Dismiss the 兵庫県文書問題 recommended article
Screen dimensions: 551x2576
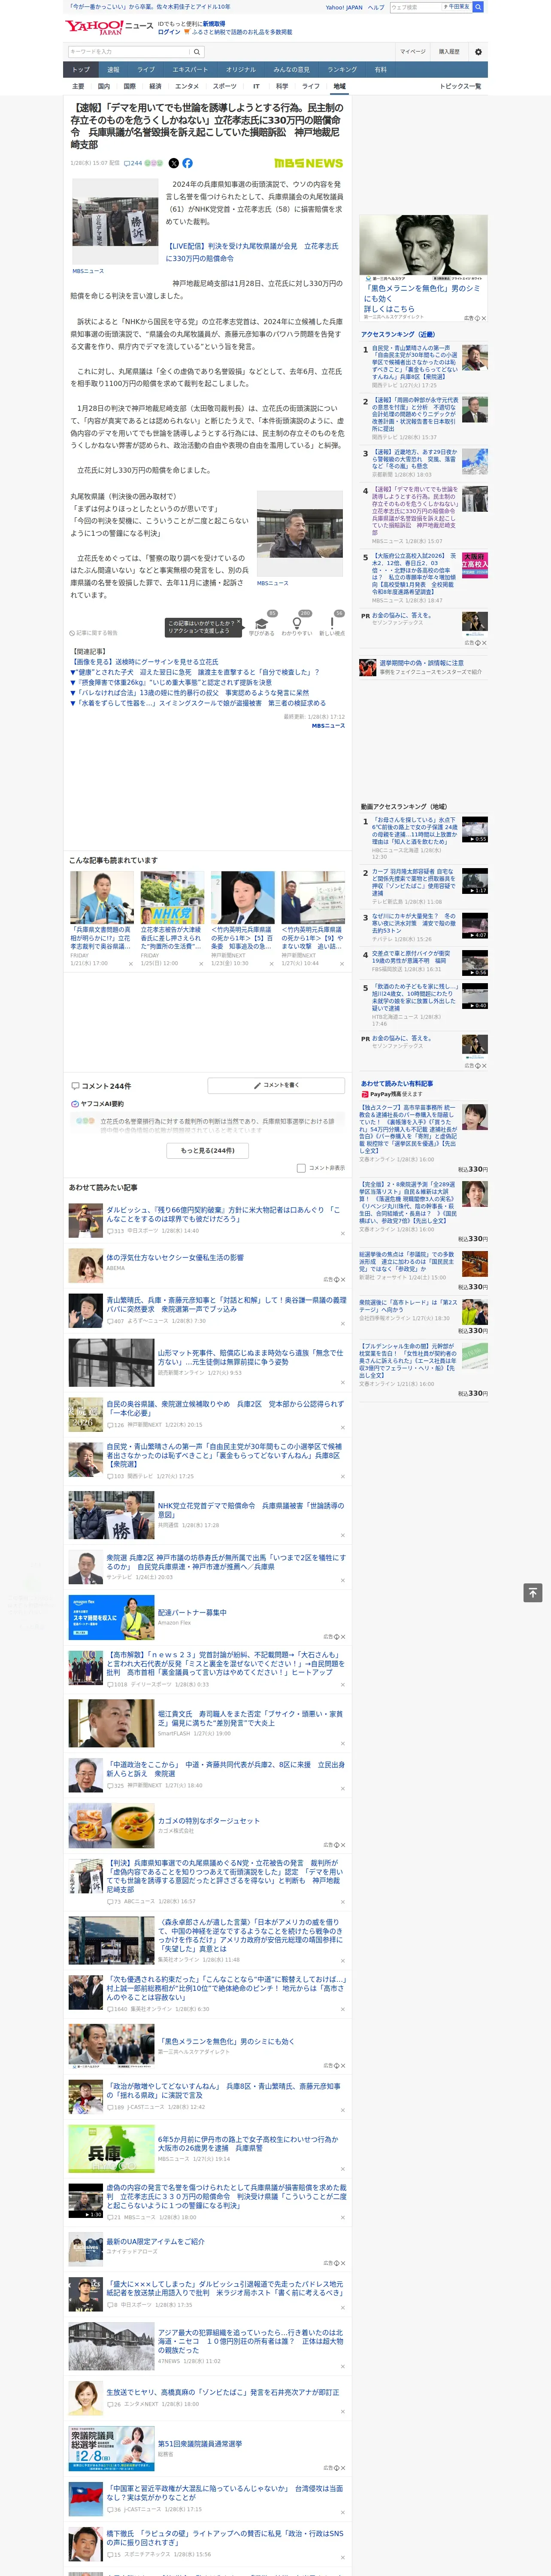point(130,964)
